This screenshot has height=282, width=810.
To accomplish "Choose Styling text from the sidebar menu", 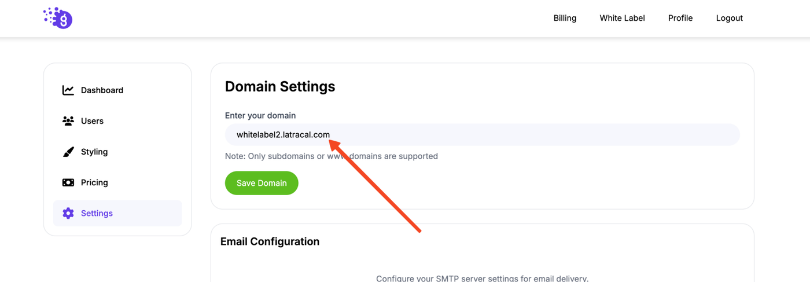I will coord(94,152).
